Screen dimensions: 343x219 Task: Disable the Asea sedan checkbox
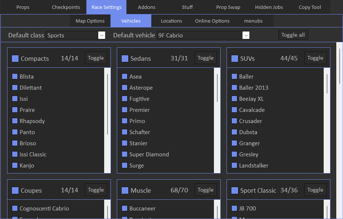tap(125, 76)
